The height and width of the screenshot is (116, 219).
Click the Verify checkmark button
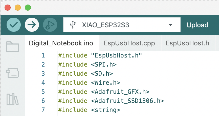[13, 25]
